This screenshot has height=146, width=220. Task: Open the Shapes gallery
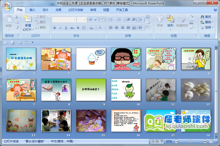160,22
